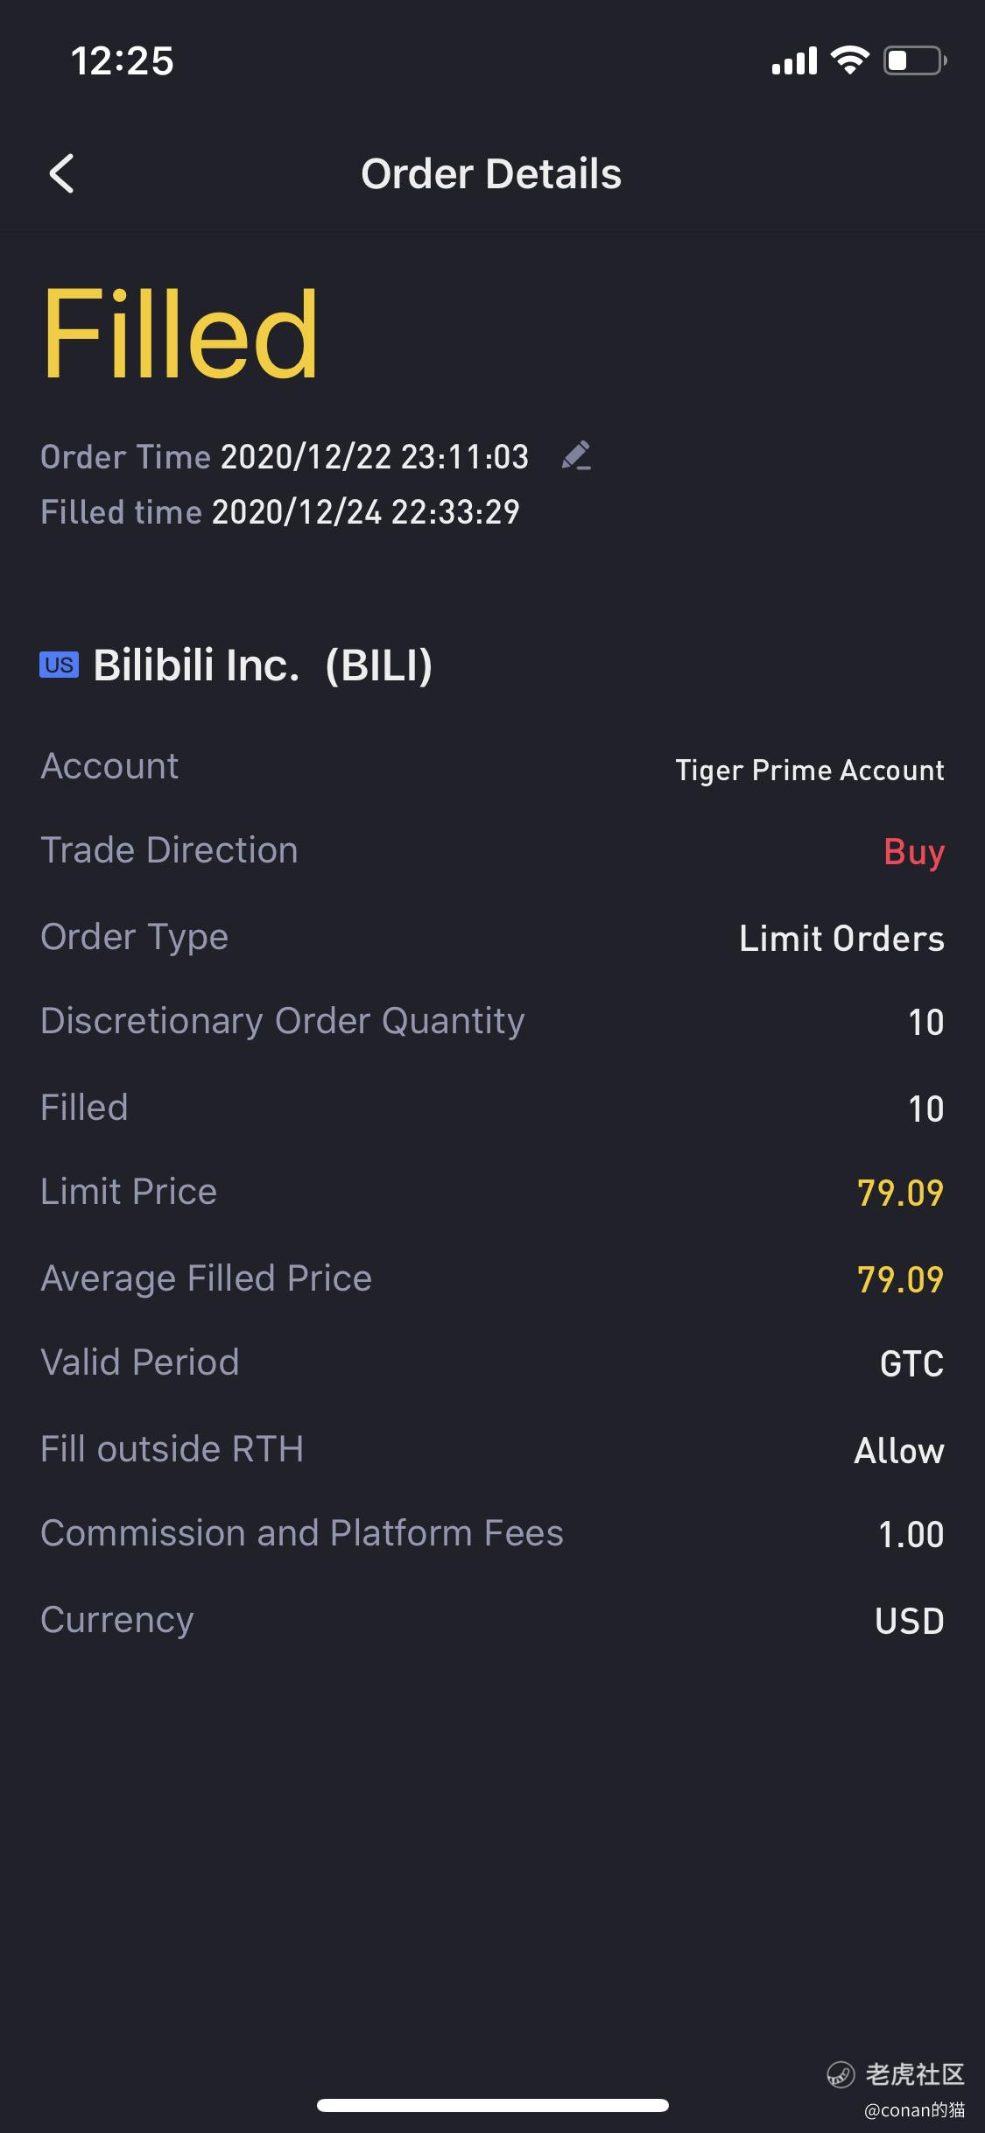Tap the battery indicator icon

(x=915, y=60)
